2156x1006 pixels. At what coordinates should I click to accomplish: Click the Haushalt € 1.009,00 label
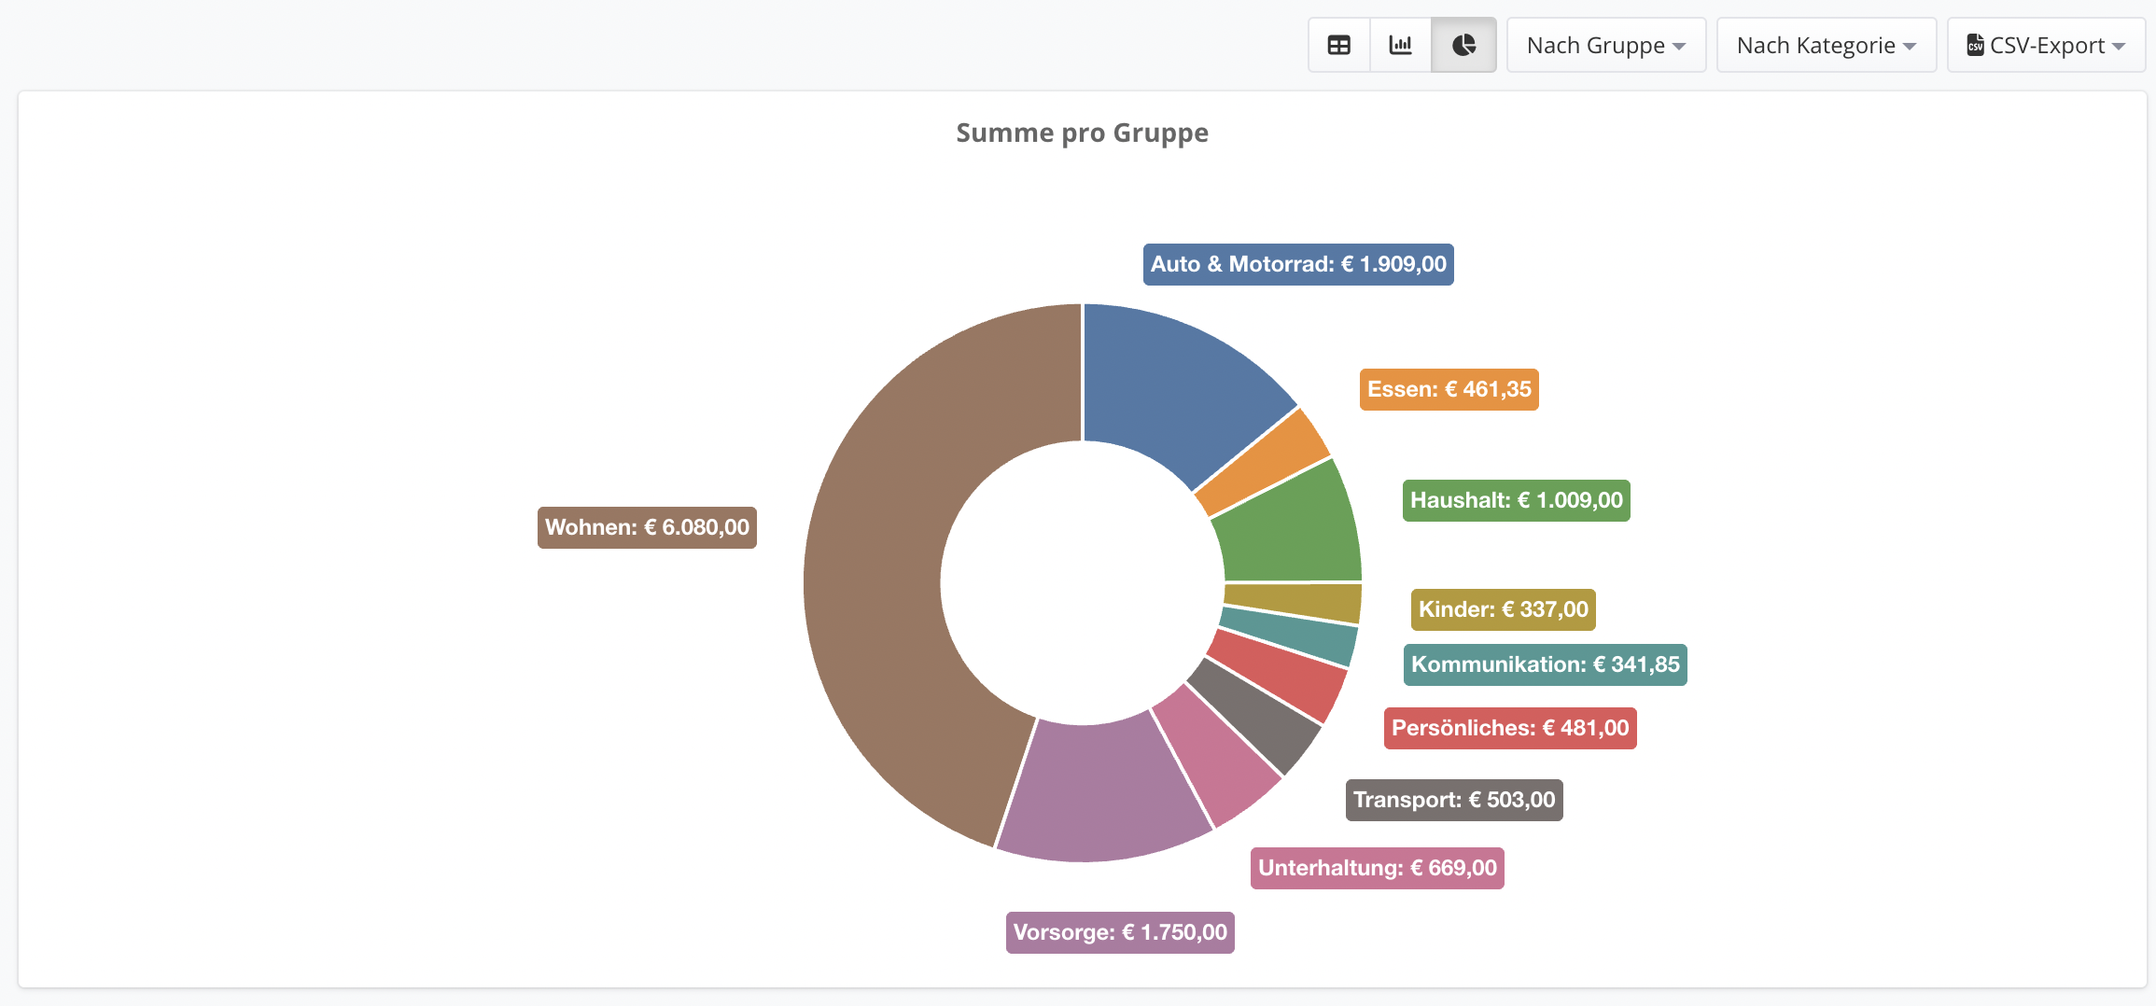(x=1517, y=500)
